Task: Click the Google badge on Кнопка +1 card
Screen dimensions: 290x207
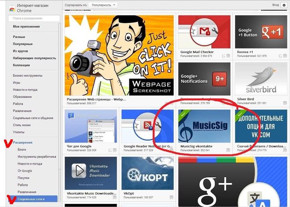Action: (280, 56)
